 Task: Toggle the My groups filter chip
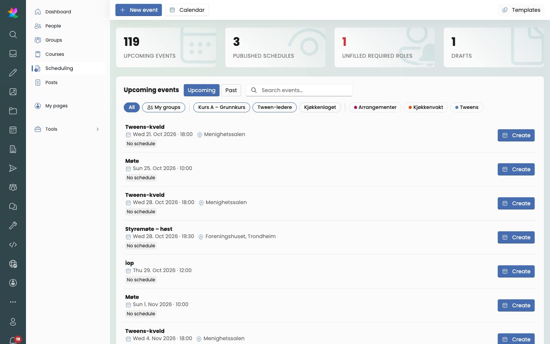(164, 107)
